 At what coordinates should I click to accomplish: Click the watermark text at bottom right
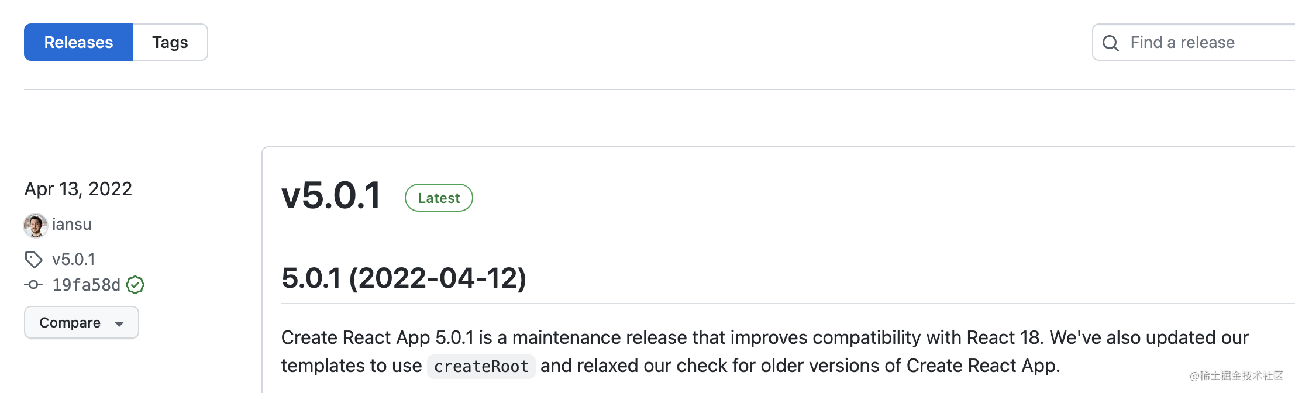click(x=1236, y=375)
